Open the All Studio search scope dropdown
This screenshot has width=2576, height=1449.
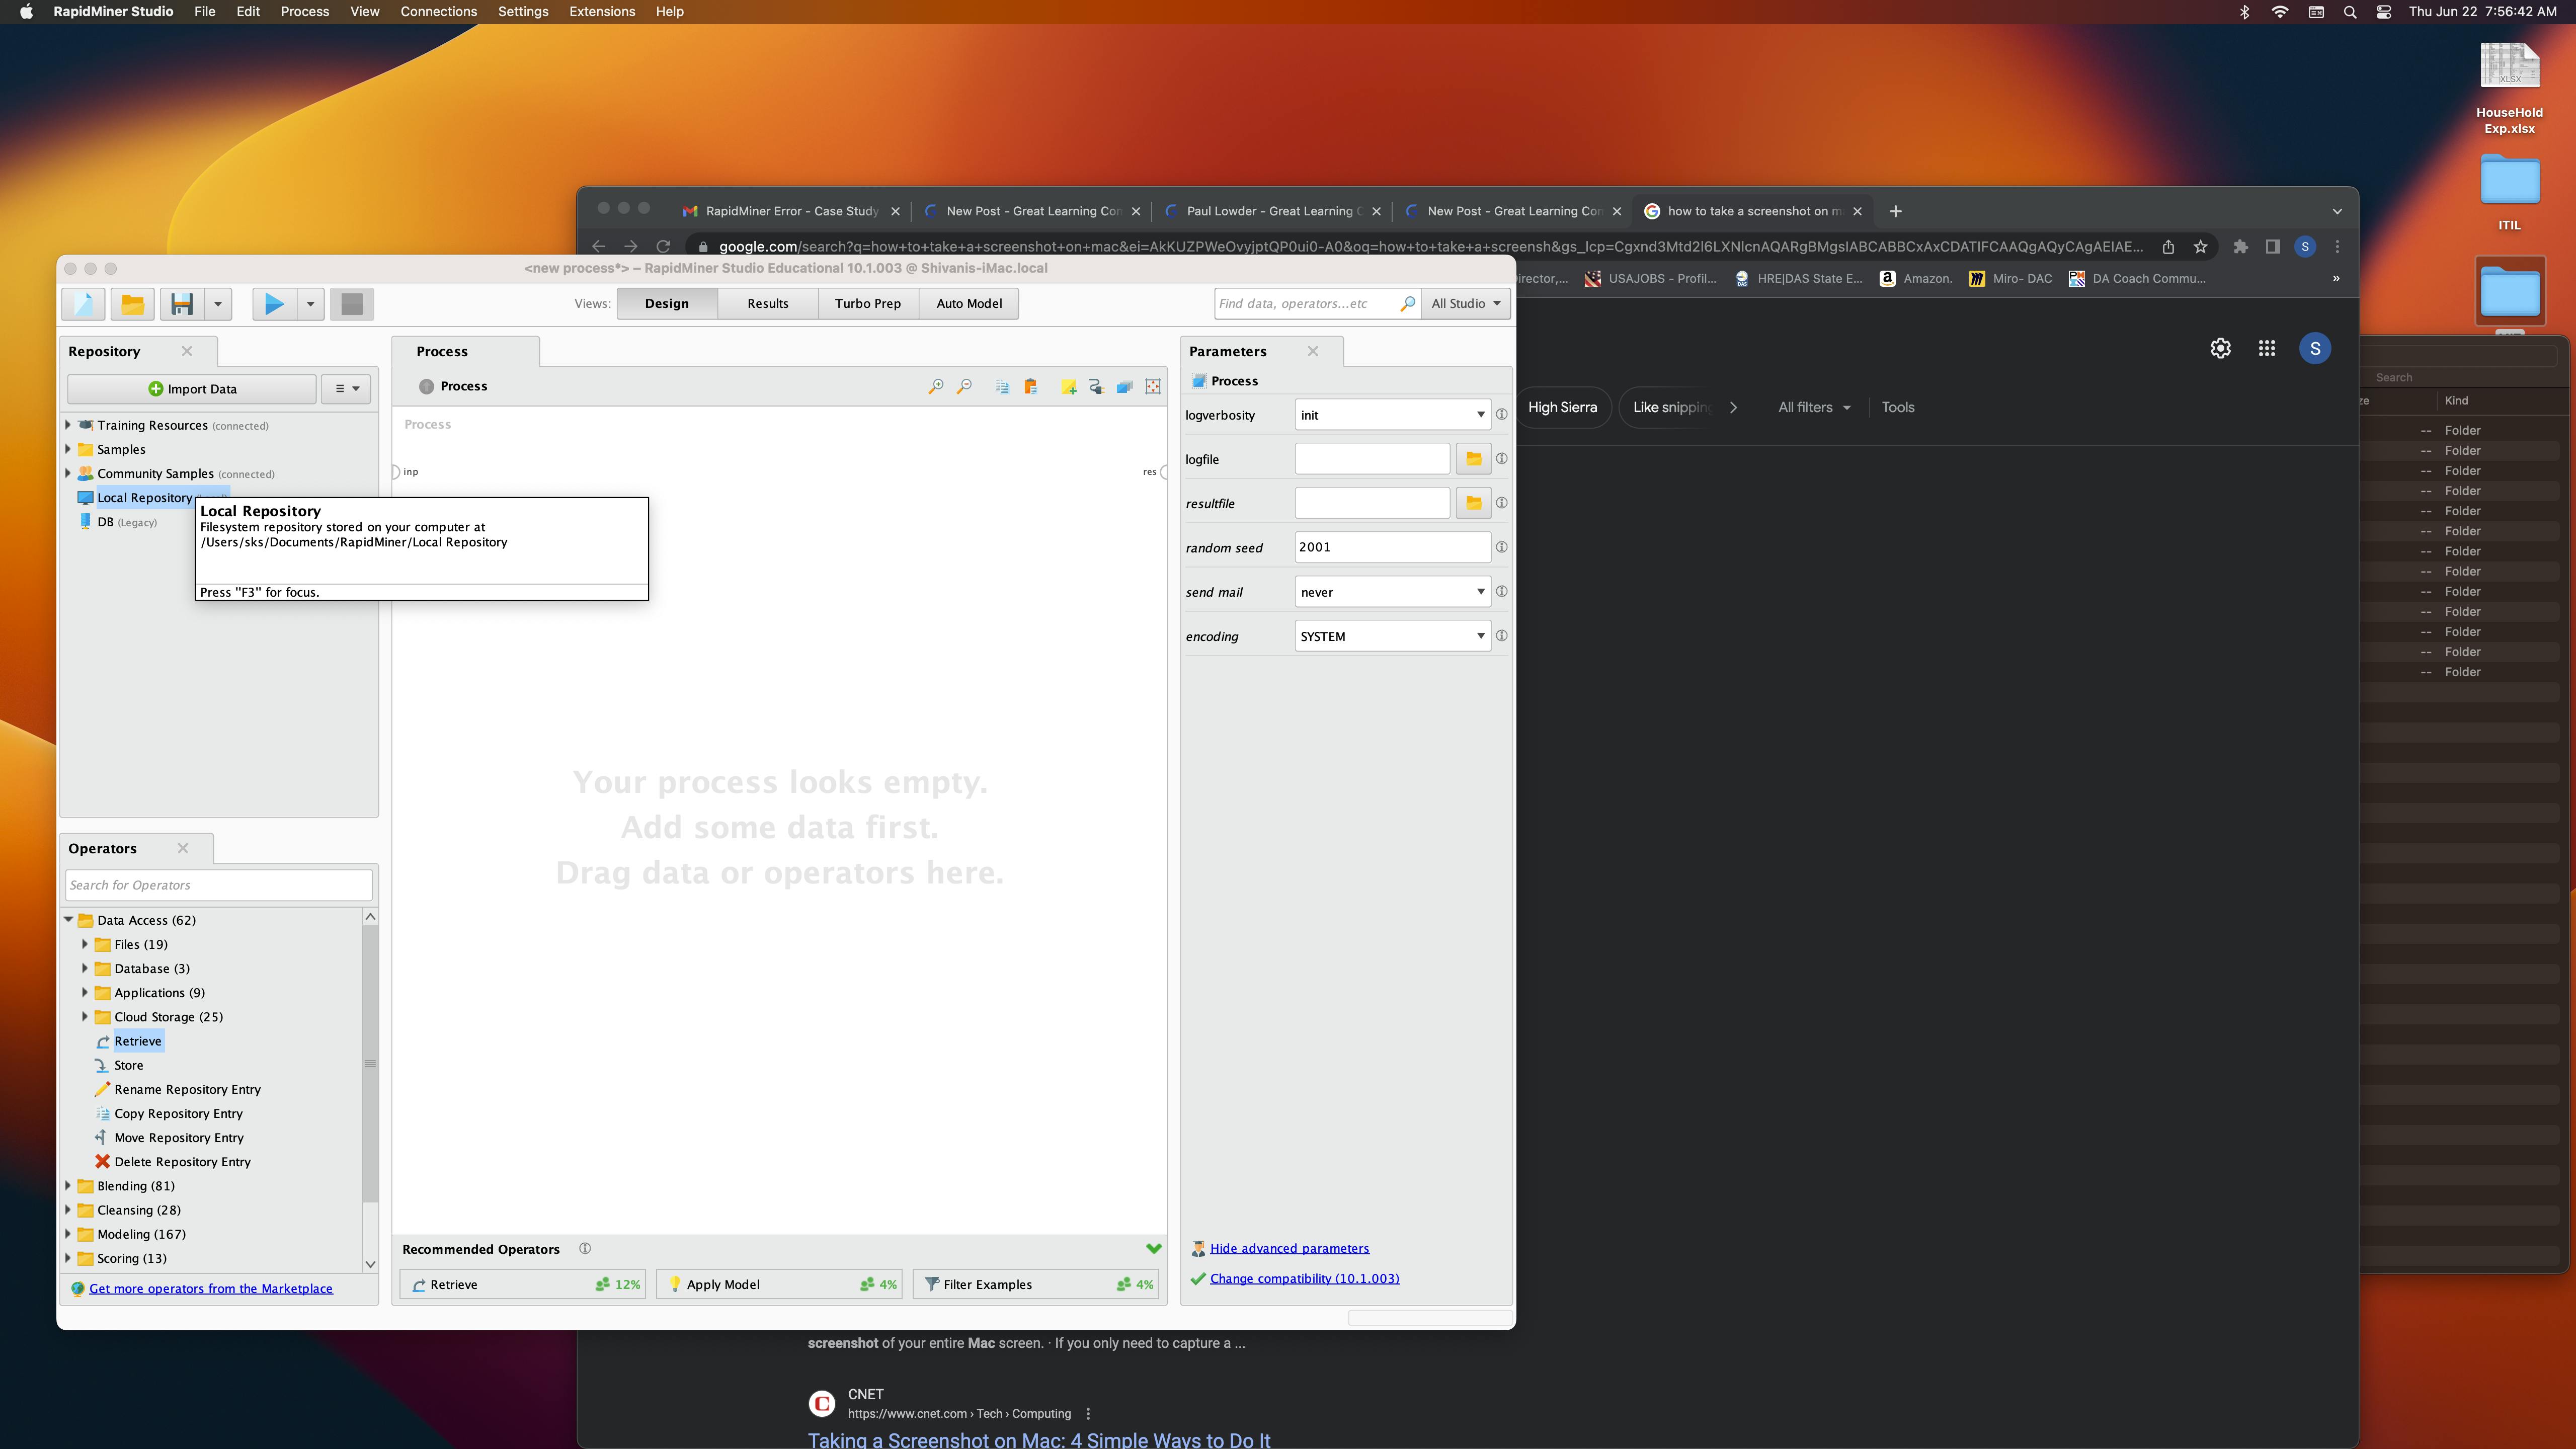pyautogui.click(x=1465, y=304)
